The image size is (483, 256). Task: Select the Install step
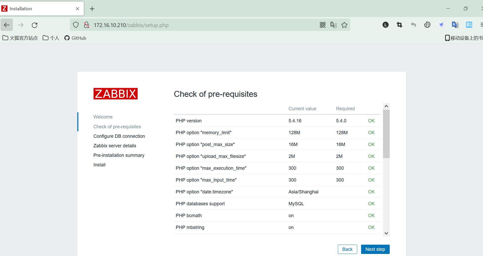[x=99, y=165]
